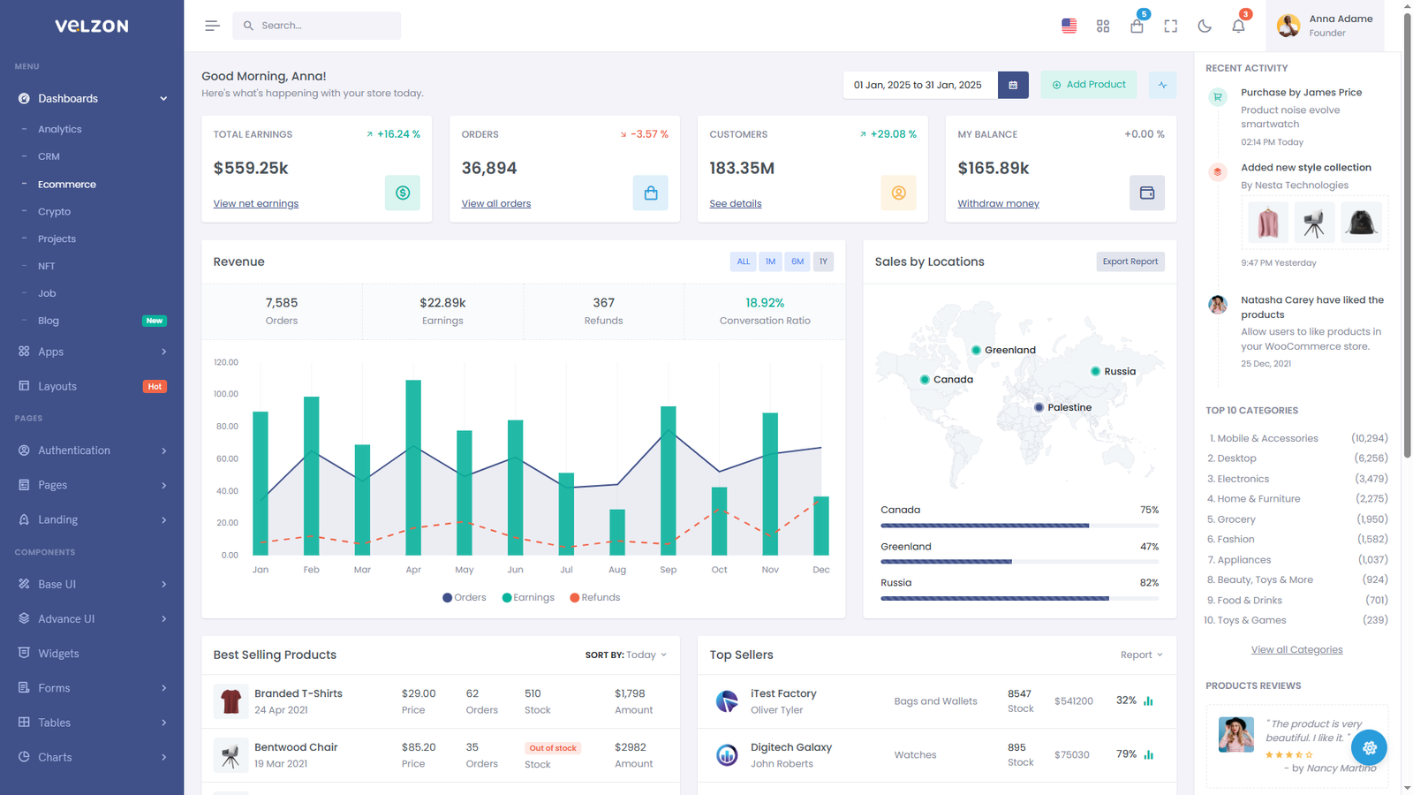
Task: Toggle the Earnings series in chart legend
Action: pyautogui.click(x=528, y=598)
